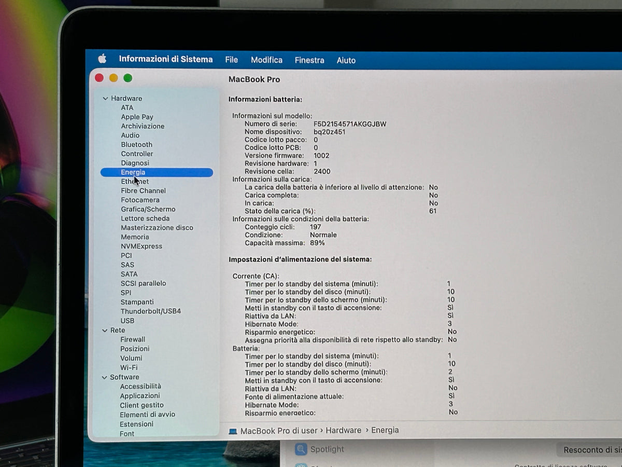This screenshot has width=622, height=467.
Task: View Memoria hardware details
Action: (135, 237)
